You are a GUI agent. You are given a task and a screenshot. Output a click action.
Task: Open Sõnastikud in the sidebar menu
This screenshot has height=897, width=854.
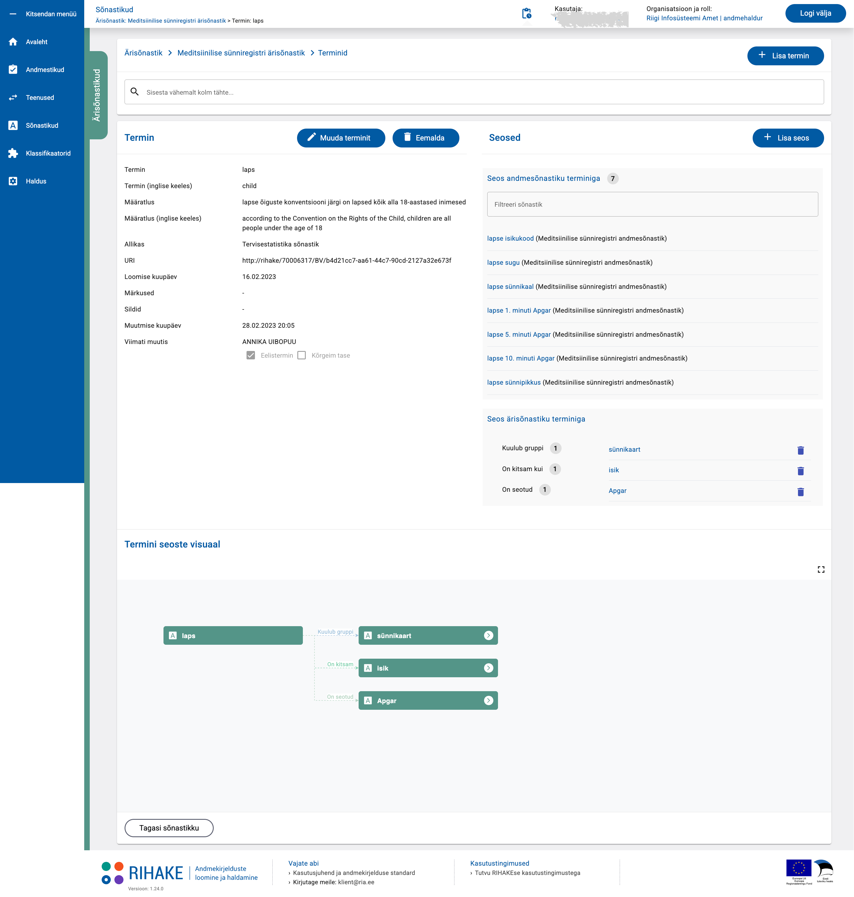(x=42, y=126)
